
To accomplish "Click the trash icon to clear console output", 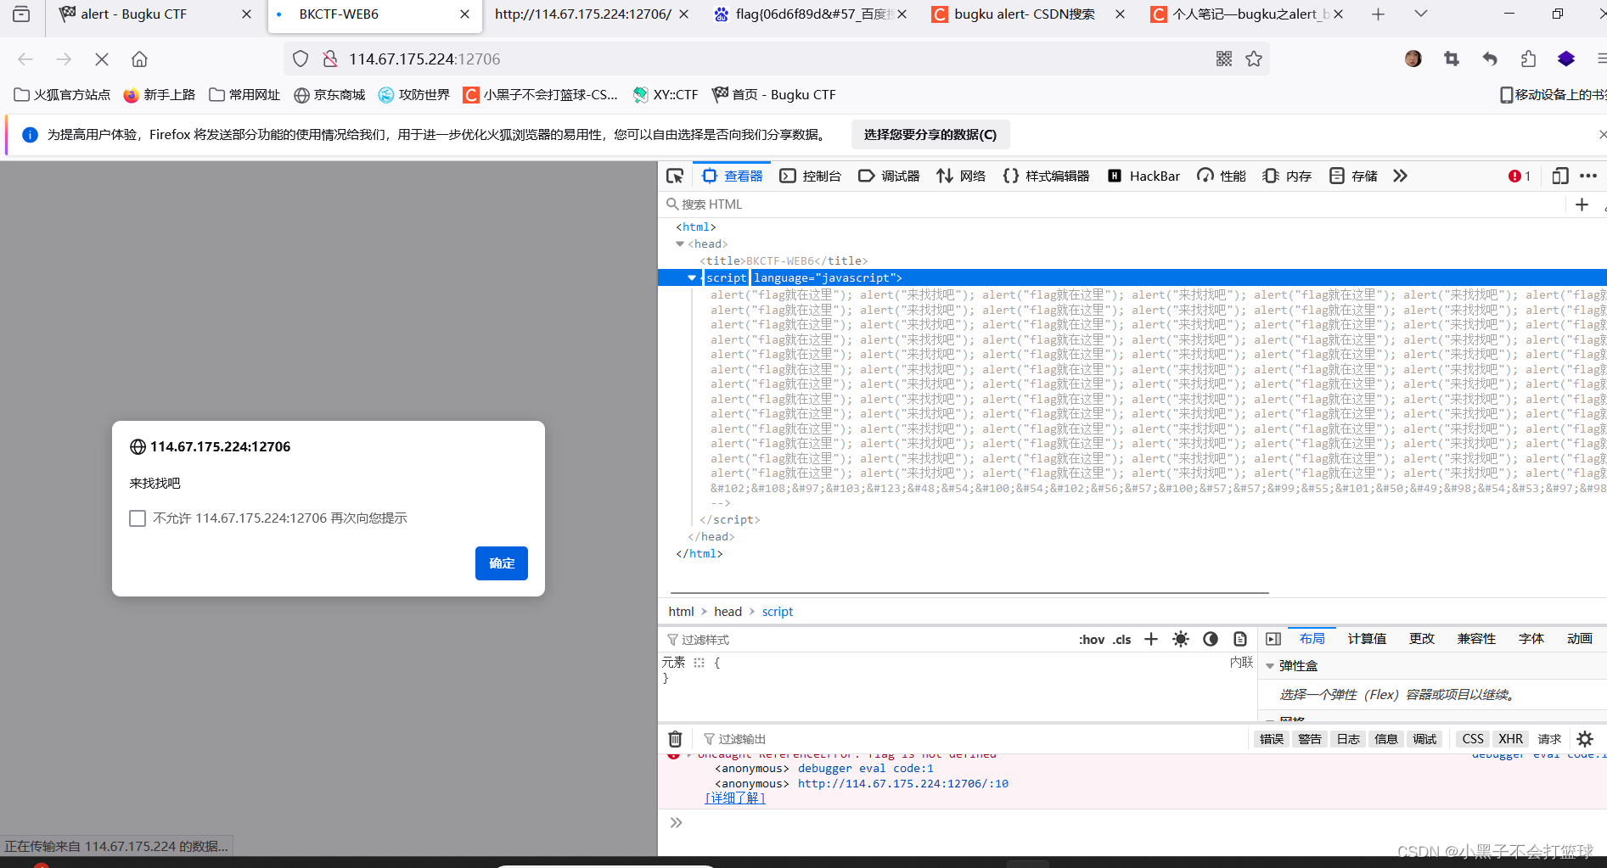I will [675, 739].
